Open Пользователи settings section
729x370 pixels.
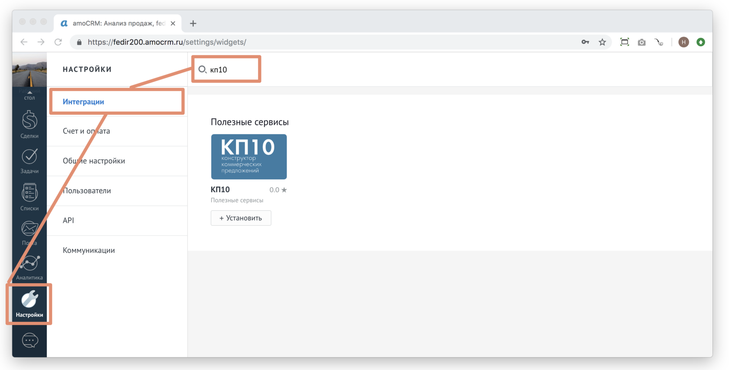[117, 191]
